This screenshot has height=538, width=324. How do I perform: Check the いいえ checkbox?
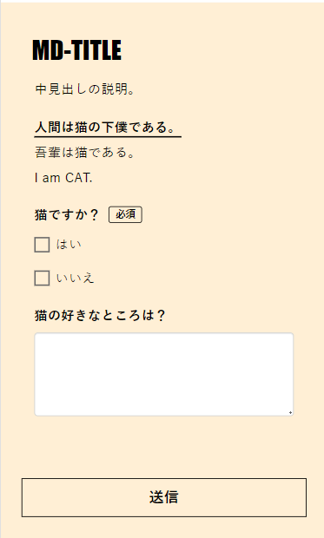point(42,278)
